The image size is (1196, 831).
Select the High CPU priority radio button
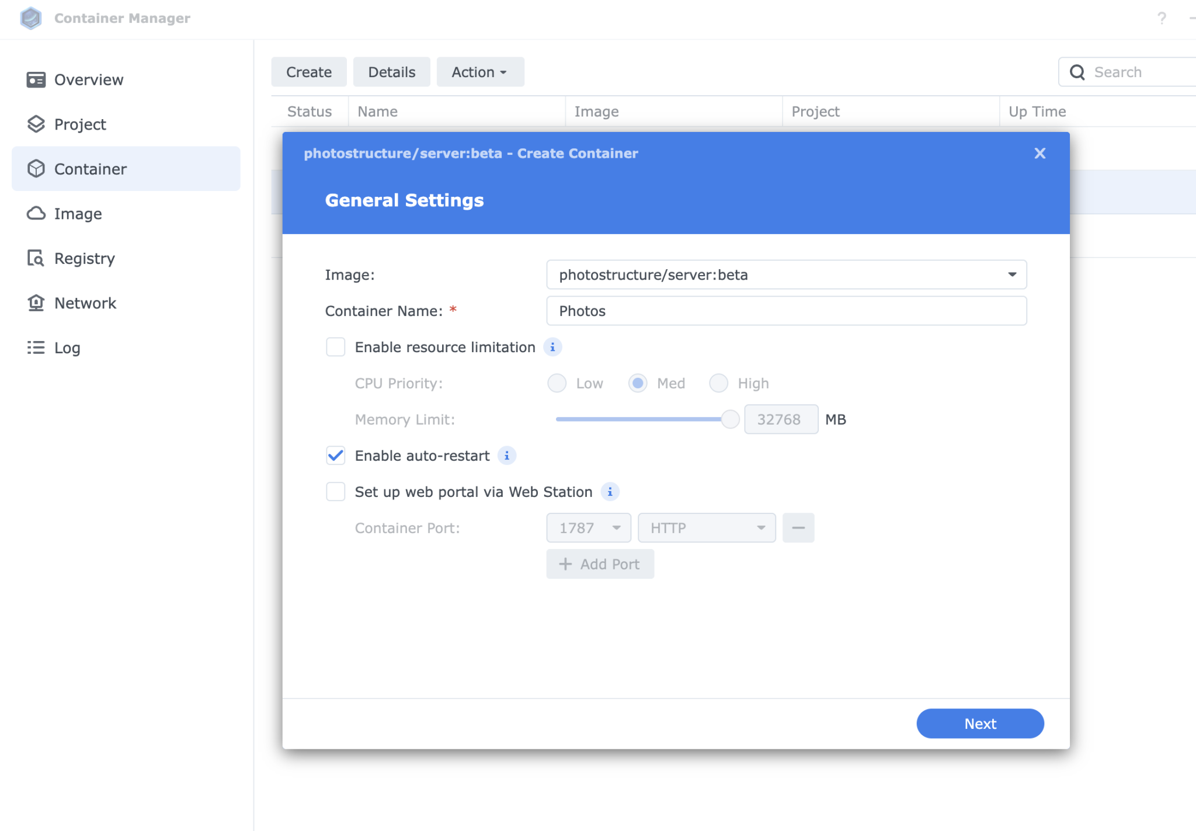coord(719,383)
